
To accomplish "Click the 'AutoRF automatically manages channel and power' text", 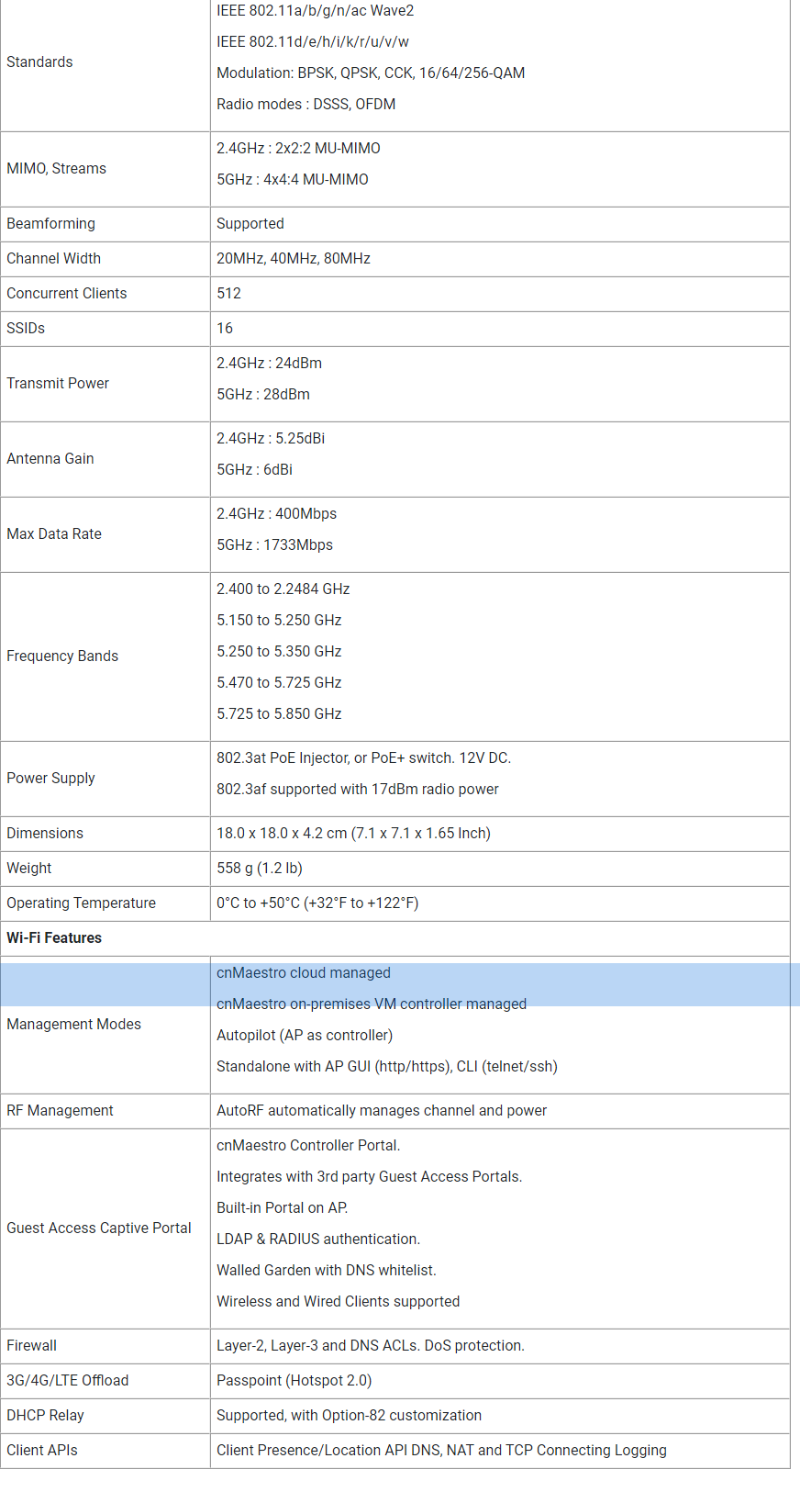I will (x=381, y=1111).
